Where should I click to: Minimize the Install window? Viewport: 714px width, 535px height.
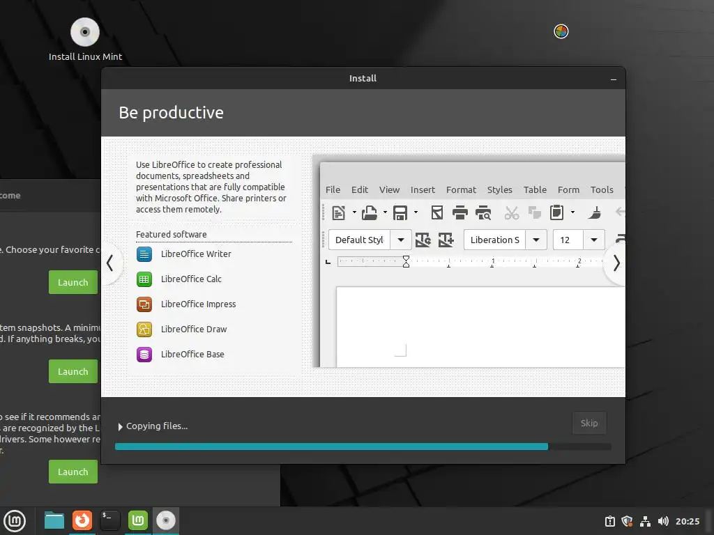click(614, 79)
